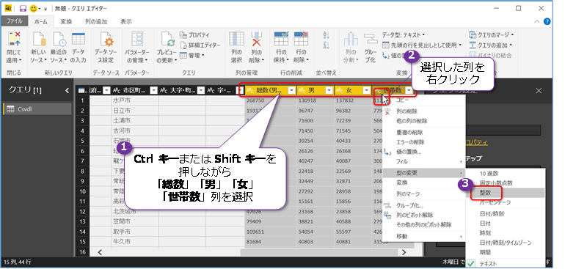The height and width of the screenshot is (269, 587).
Task: Click the 管理 (Manage) button in the ribbon
Action: coord(192,56)
